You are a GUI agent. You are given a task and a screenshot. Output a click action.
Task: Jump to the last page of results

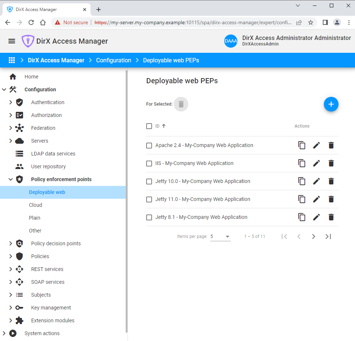point(328,236)
